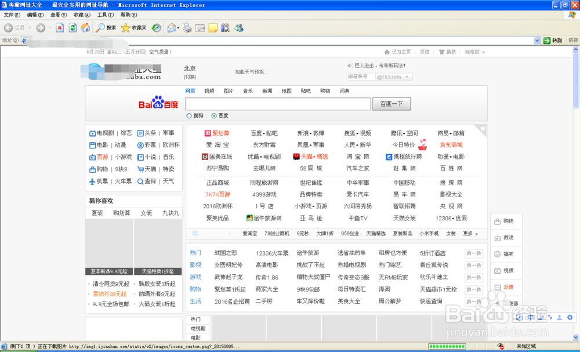The height and width of the screenshot is (352, 580).
Task: Open the 帮助(H) menu
Action: pyautogui.click(x=129, y=15)
